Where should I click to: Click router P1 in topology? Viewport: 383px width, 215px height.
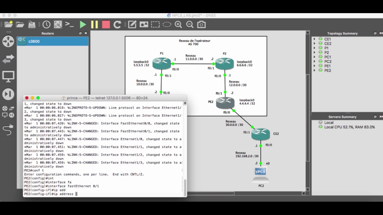tap(161, 63)
